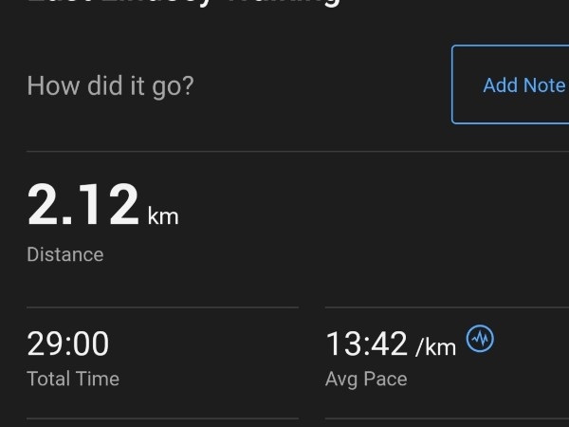
Task: Select the "How did it go?" prompt
Action: (111, 86)
